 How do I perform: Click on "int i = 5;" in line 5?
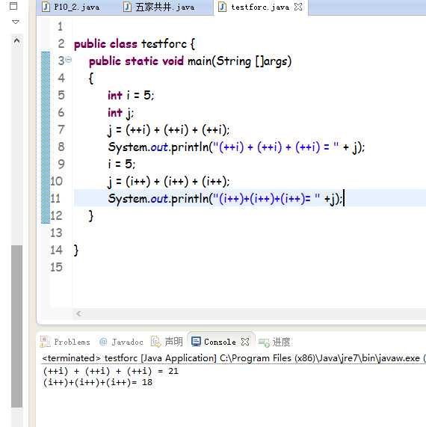pos(131,95)
